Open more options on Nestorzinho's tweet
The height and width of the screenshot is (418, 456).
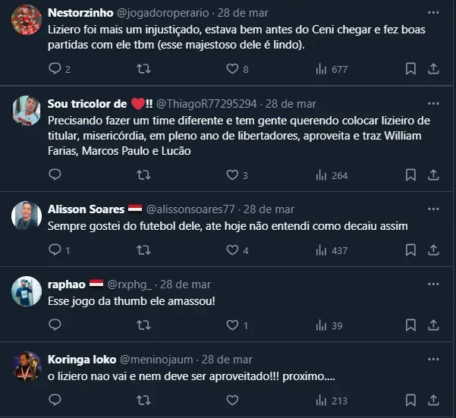pos(433,13)
